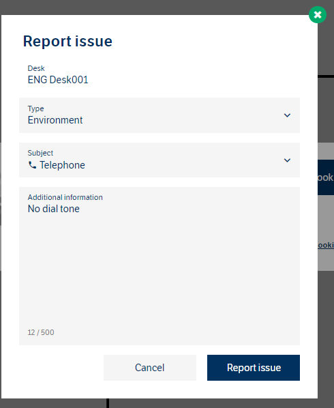Focus the Additional information text area

click(x=160, y=266)
